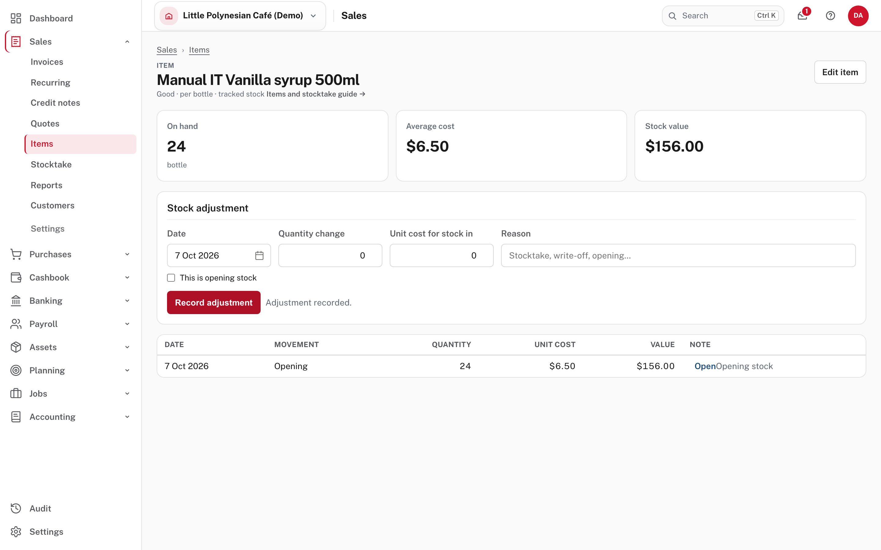The height and width of the screenshot is (550, 881).
Task: Click the search magnifier icon
Action: pyautogui.click(x=672, y=16)
